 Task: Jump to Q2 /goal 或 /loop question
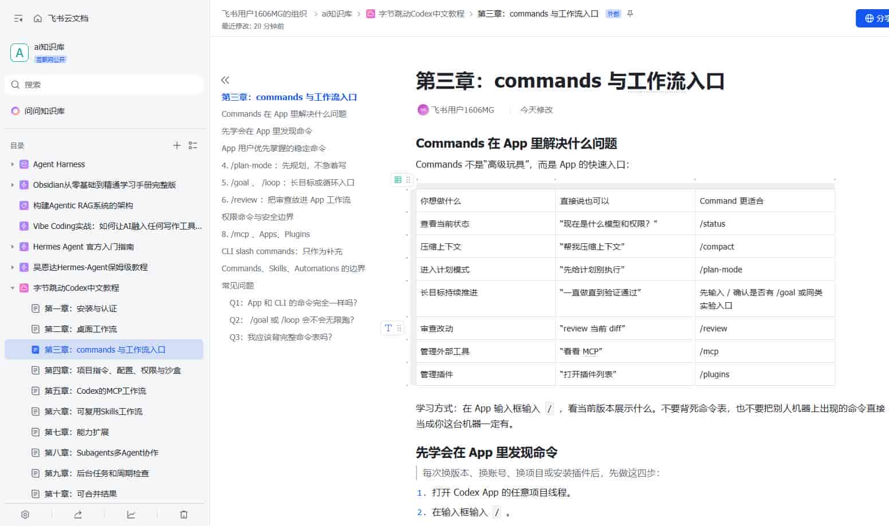tap(292, 320)
